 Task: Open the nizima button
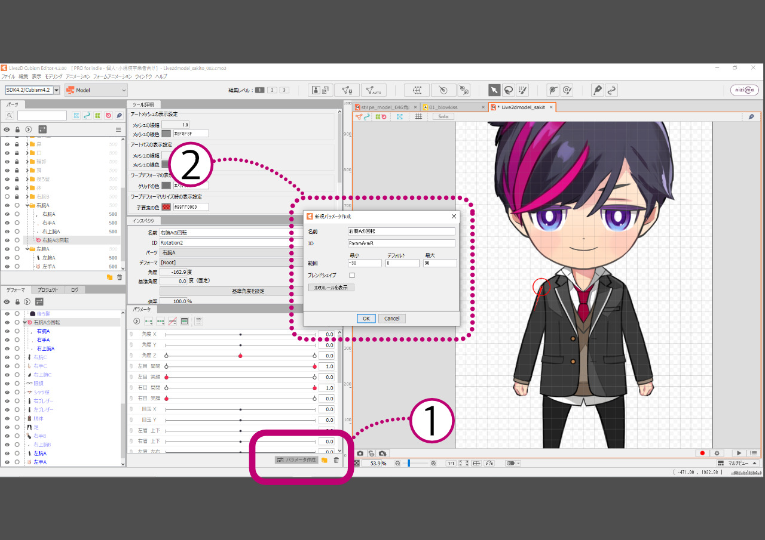point(745,90)
